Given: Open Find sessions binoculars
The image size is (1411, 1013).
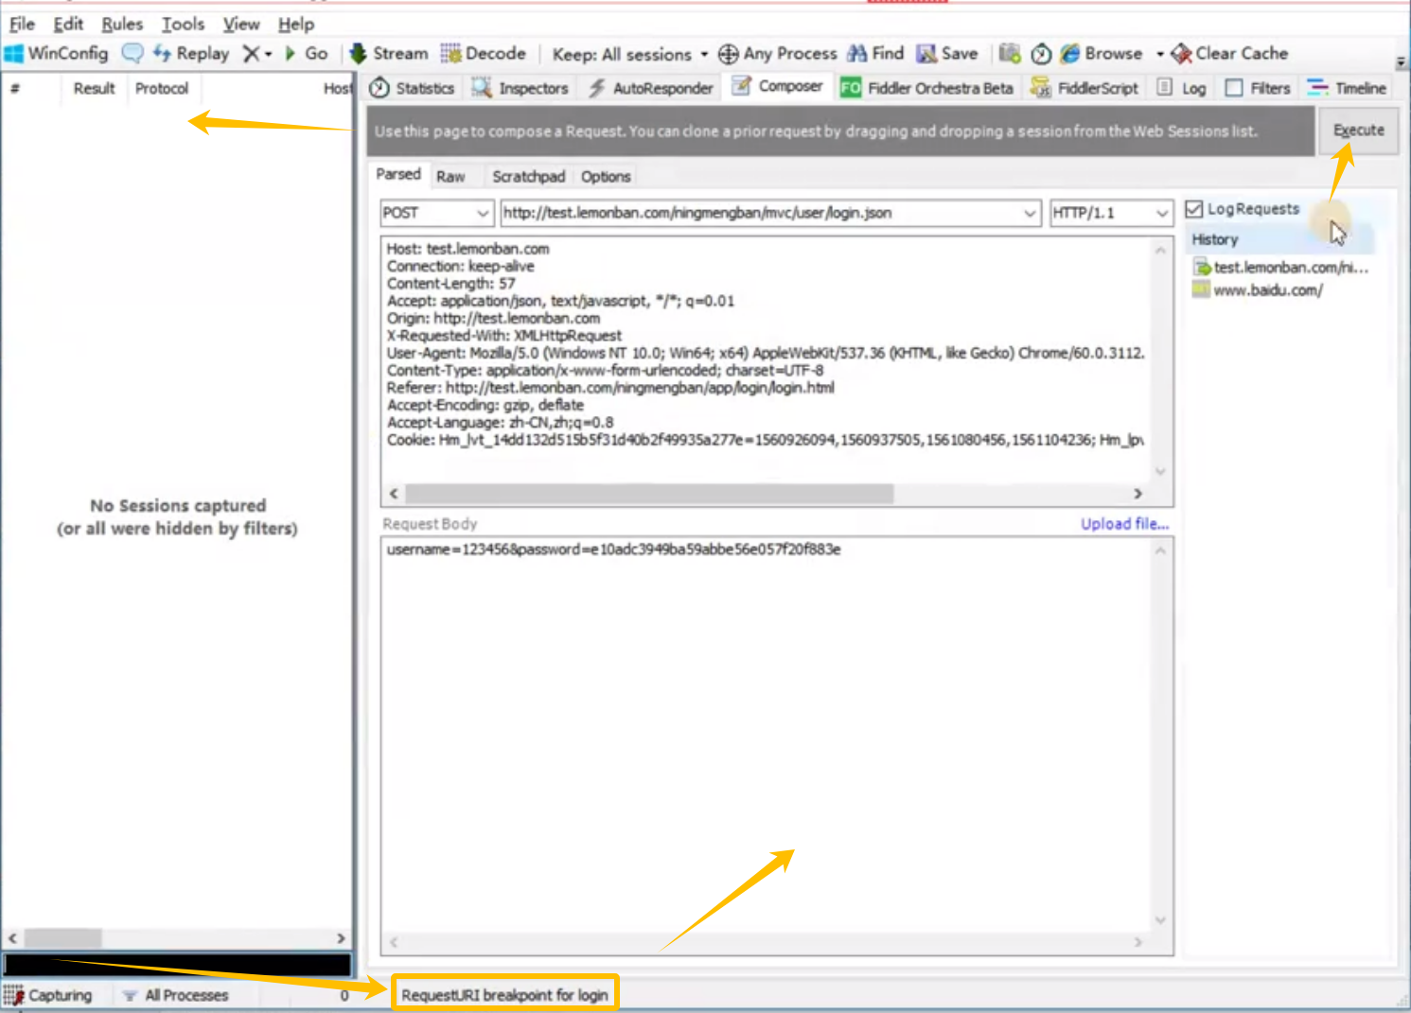Looking at the screenshot, I should click(x=876, y=54).
